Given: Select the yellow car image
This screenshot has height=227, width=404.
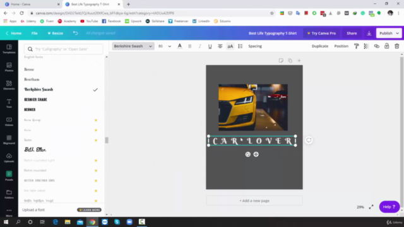Looking at the screenshot, I should (253, 107).
